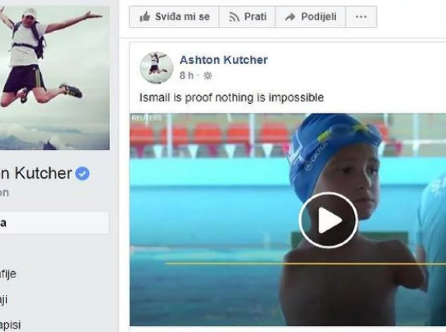The image size is (446, 332).
Task: Click the RSS feed icon next to Prati
Action: (234, 17)
